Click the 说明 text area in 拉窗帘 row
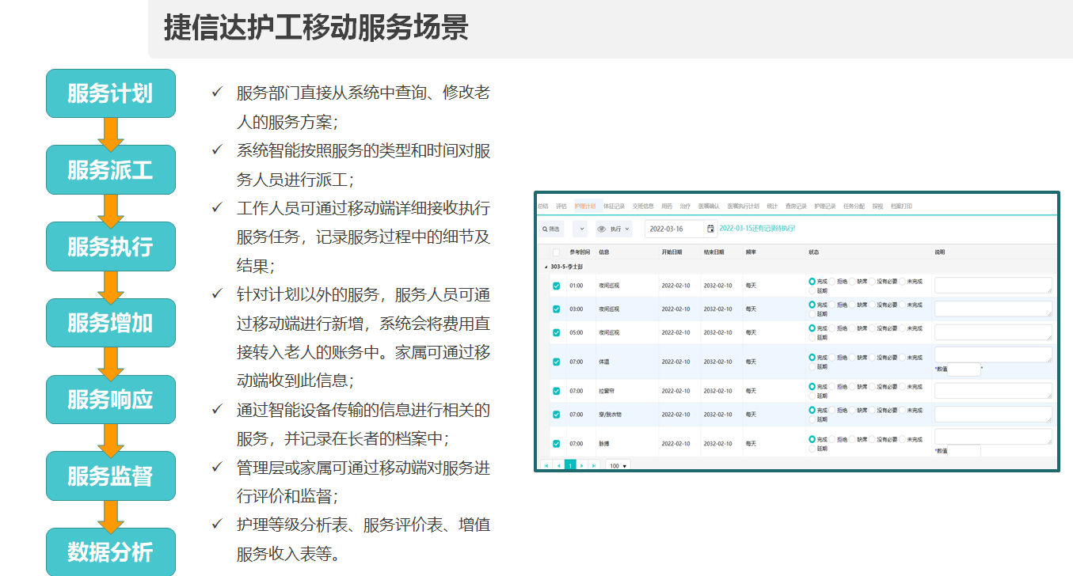 click(994, 391)
